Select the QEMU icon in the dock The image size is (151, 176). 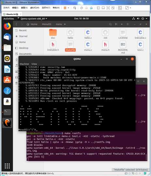click(7, 123)
